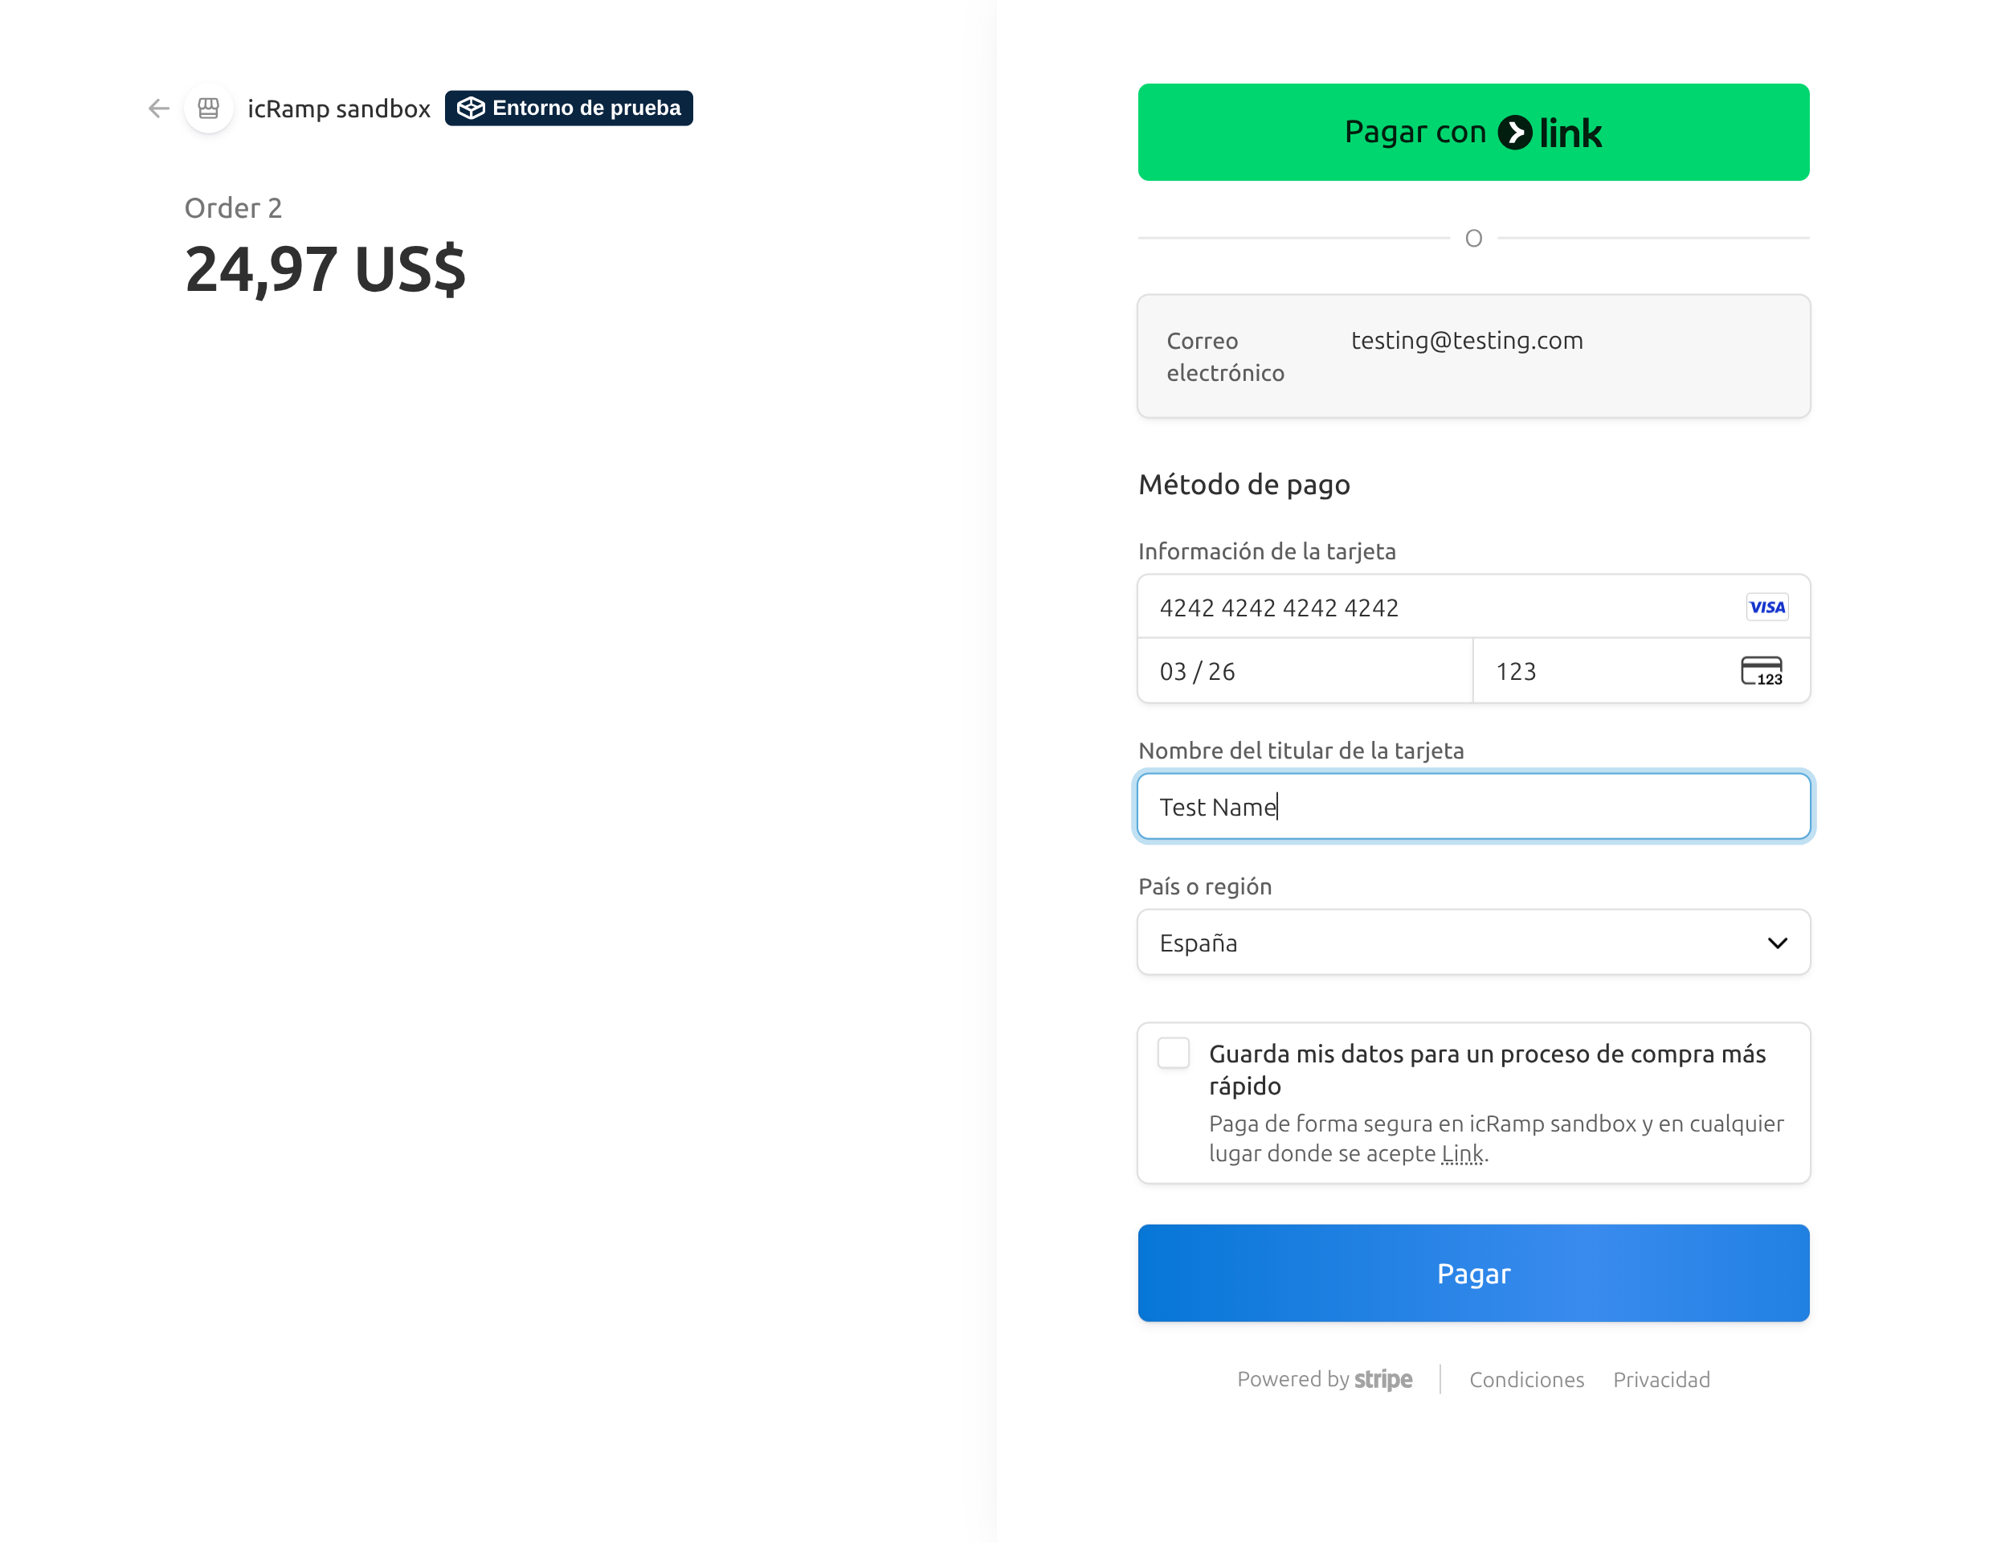Click the CVC card illustration icon
This screenshot has height=1543, width=1993.
point(1763,670)
